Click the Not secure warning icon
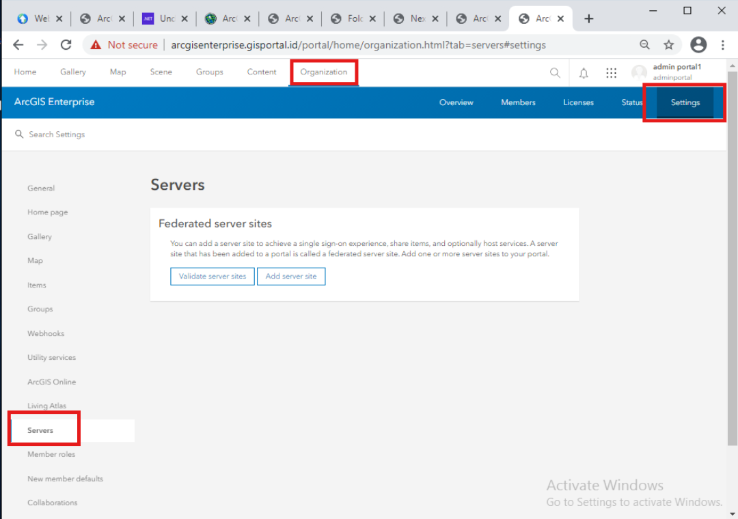 click(96, 44)
